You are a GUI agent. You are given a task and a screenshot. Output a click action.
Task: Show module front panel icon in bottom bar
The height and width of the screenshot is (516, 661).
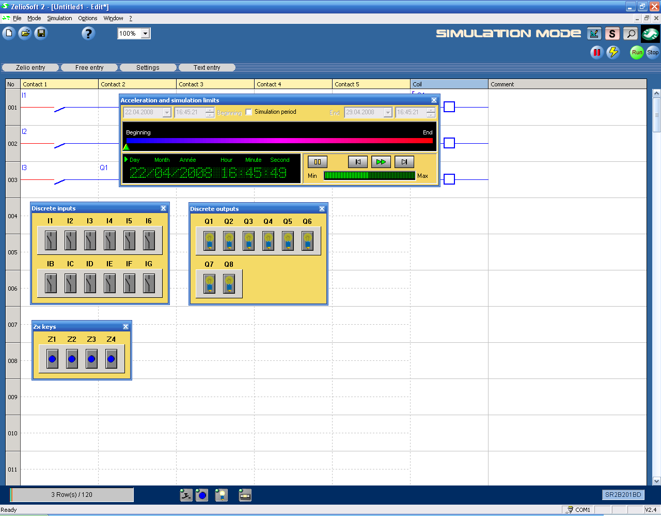click(x=245, y=495)
